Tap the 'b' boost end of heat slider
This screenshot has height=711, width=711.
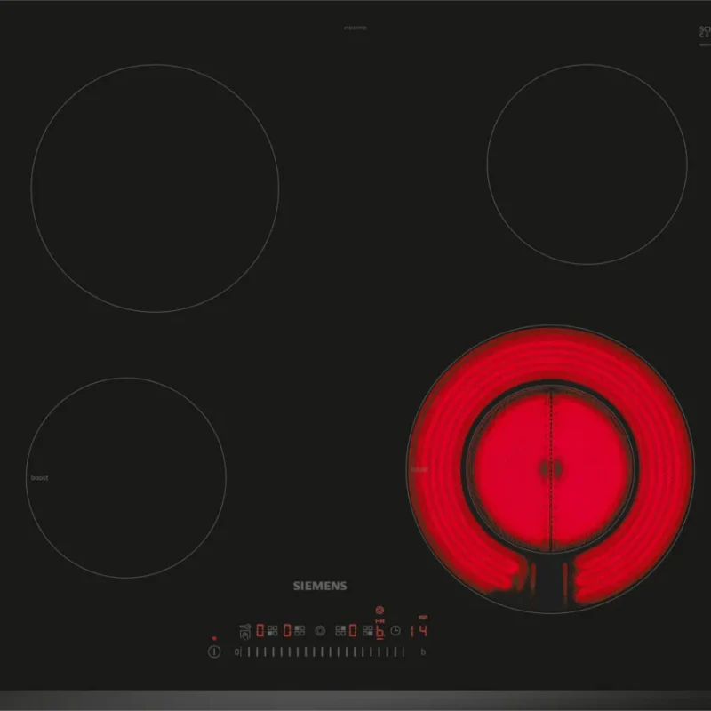point(423,651)
